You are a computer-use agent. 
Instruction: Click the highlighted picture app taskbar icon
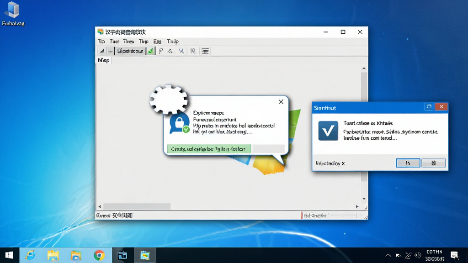pos(145,255)
